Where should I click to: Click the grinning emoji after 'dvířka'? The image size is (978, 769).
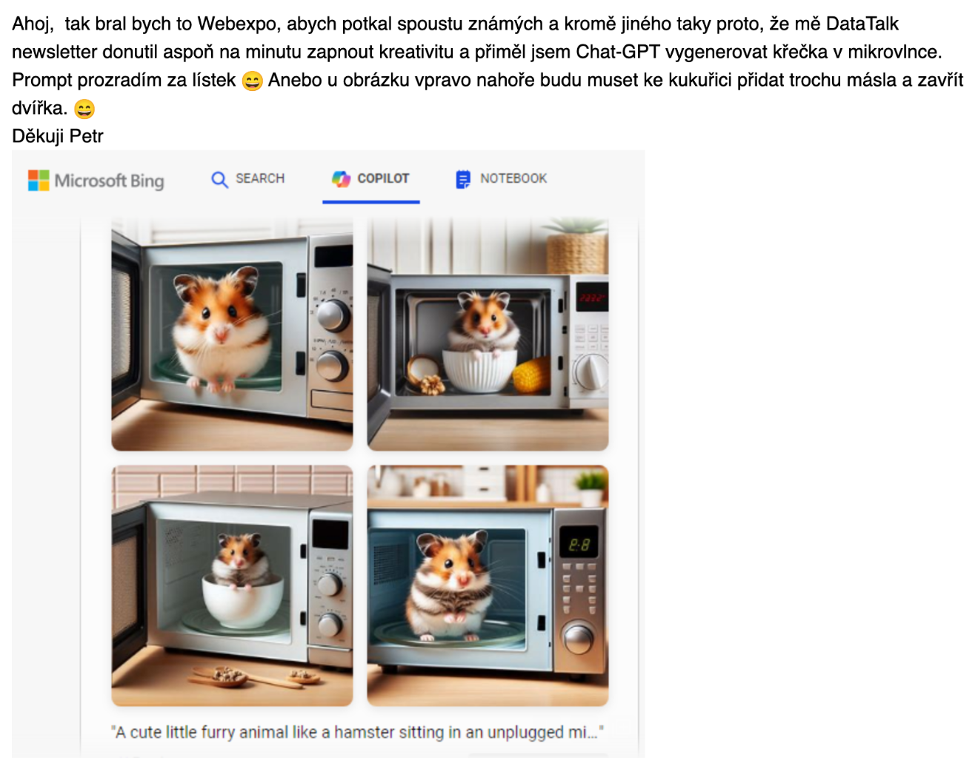tap(84, 110)
